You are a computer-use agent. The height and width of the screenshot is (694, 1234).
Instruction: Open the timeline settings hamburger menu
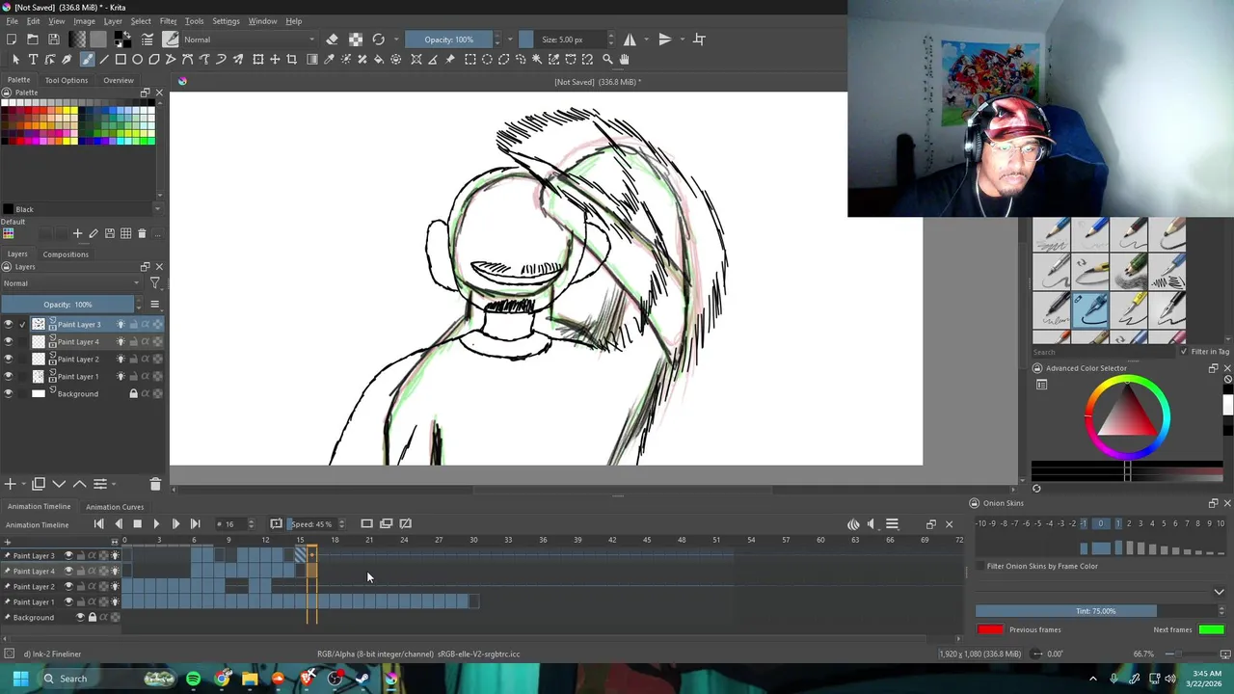pos(892,524)
